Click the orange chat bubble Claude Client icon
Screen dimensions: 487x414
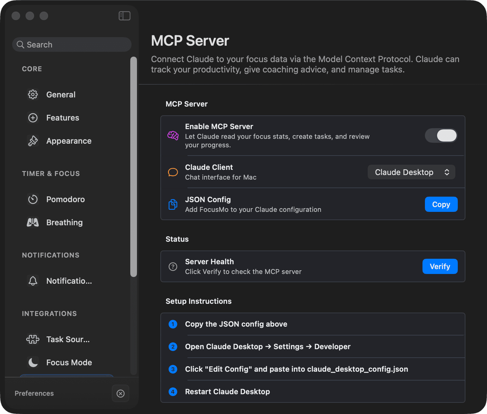(x=173, y=172)
